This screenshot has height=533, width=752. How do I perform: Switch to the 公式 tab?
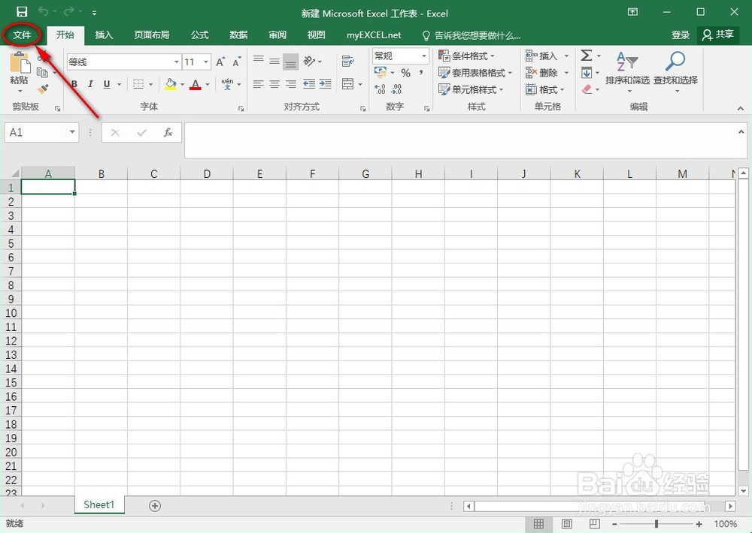199,35
